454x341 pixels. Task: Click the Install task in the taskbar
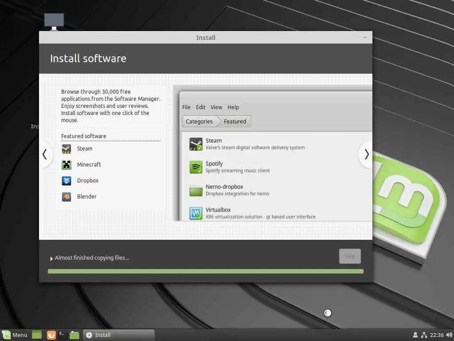pos(119,335)
